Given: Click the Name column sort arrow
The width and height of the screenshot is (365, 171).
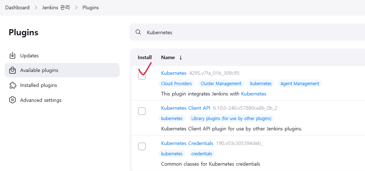Looking at the screenshot, I should 181,58.
